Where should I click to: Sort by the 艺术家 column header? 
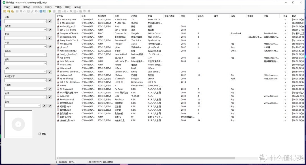134,16
